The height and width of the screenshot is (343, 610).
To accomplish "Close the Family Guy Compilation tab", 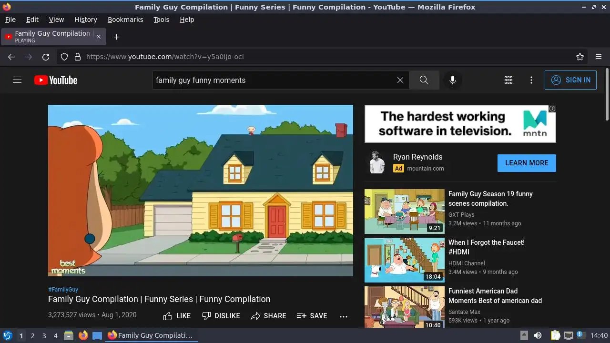I will [99, 37].
